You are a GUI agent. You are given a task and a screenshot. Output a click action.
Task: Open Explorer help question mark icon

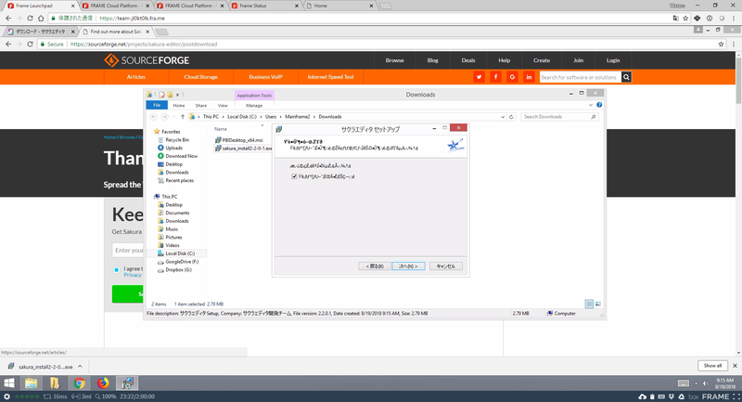(599, 105)
